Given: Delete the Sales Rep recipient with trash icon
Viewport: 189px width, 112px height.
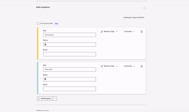Looking at the screenshot, I should tap(142, 66).
